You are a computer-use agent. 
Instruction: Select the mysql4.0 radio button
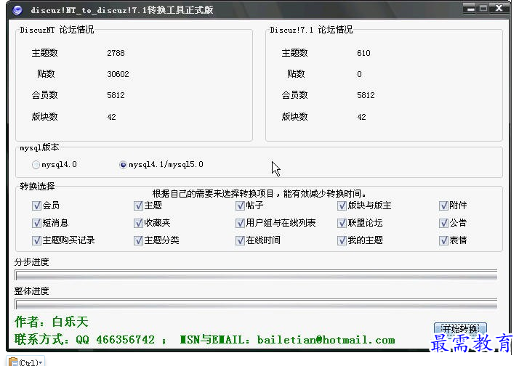point(36,165)
